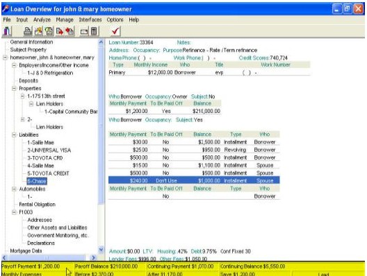This screenshot has height=276, width=367.
Task: Select 1-Sallie Mae liability
Action: 40,142
